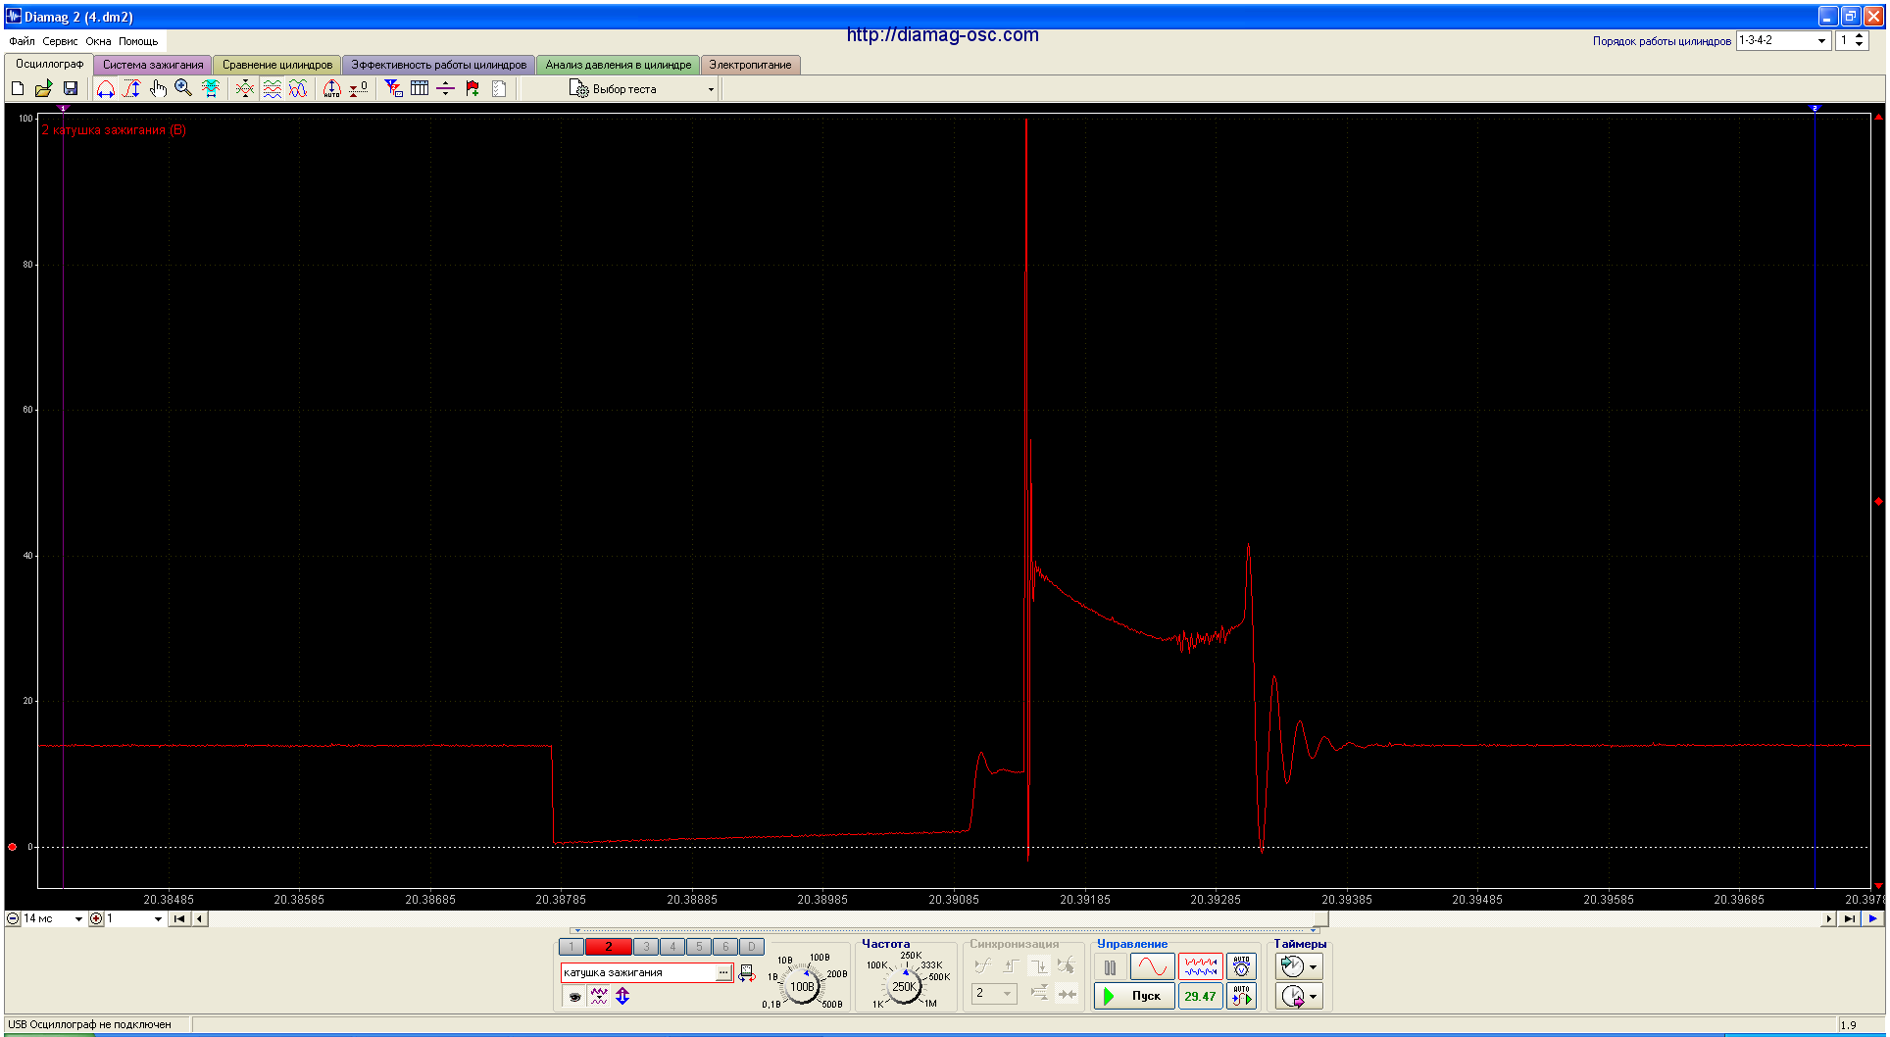1890x1037 pixels.
Task: Open the notes checklist page icon
Action: click(x=499, y=88)
